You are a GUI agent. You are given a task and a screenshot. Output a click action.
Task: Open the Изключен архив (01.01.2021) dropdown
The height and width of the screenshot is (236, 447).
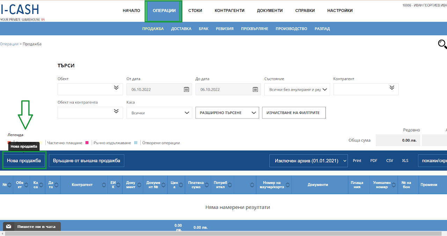coord(309,161)
